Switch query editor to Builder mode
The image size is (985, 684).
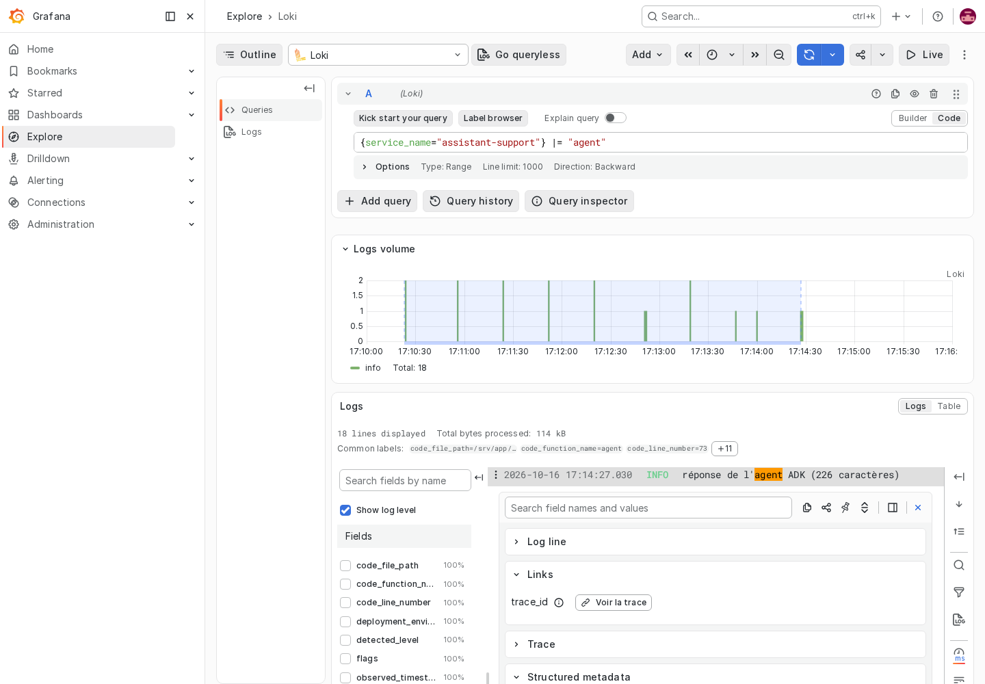[912, 118]
